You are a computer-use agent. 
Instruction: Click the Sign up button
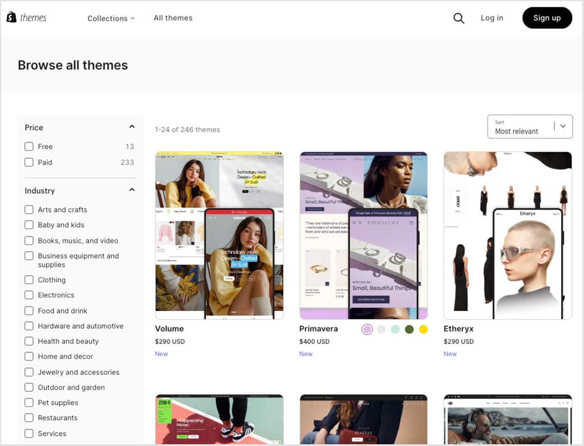pos(547,18)
